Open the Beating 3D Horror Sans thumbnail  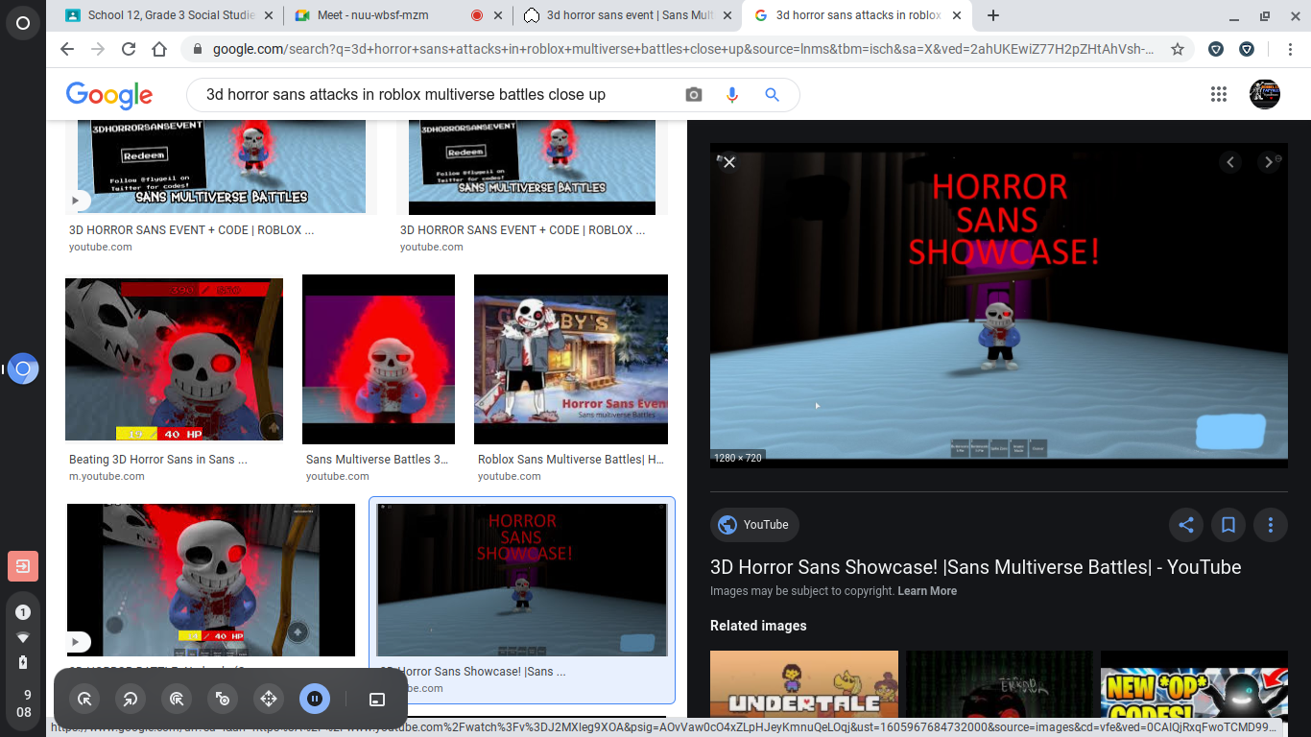coord(174,359)
